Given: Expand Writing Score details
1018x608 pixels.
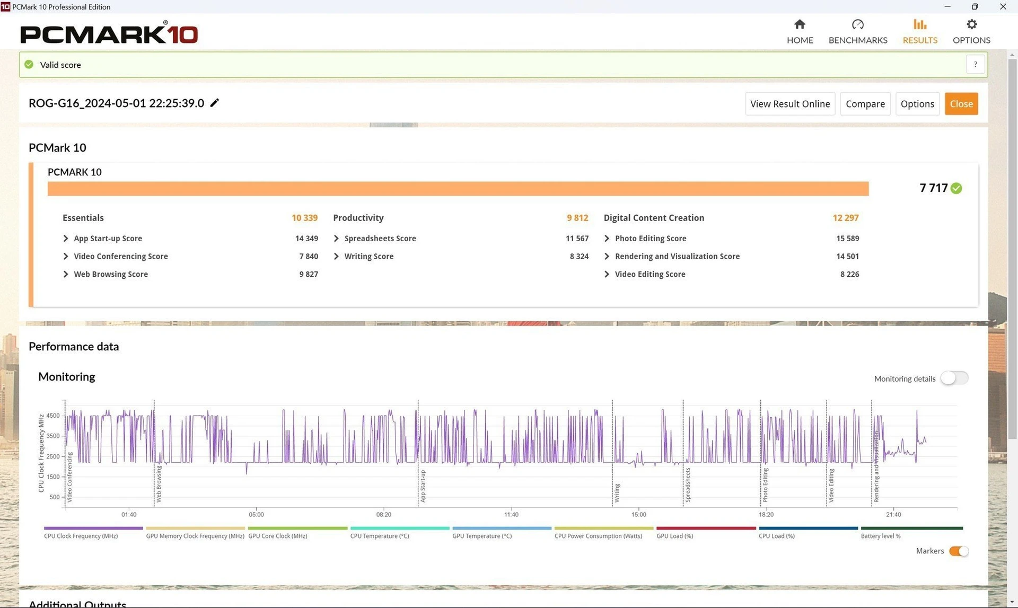Looking at the screenshot, I should point(336,257).
